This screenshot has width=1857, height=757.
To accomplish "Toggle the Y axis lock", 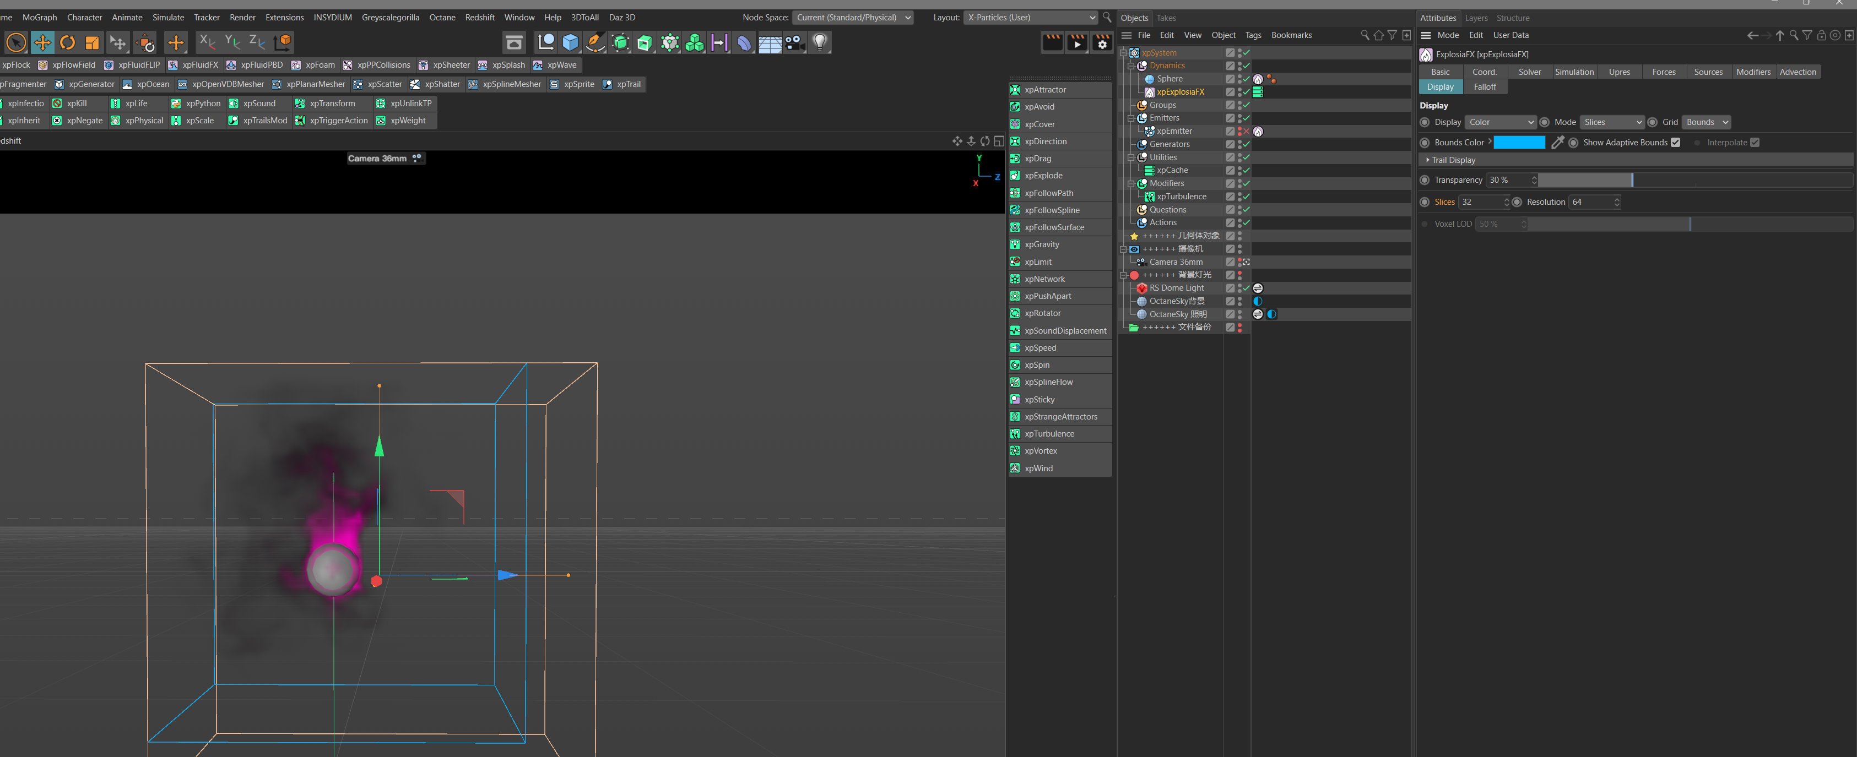I will tap(232, 42).
